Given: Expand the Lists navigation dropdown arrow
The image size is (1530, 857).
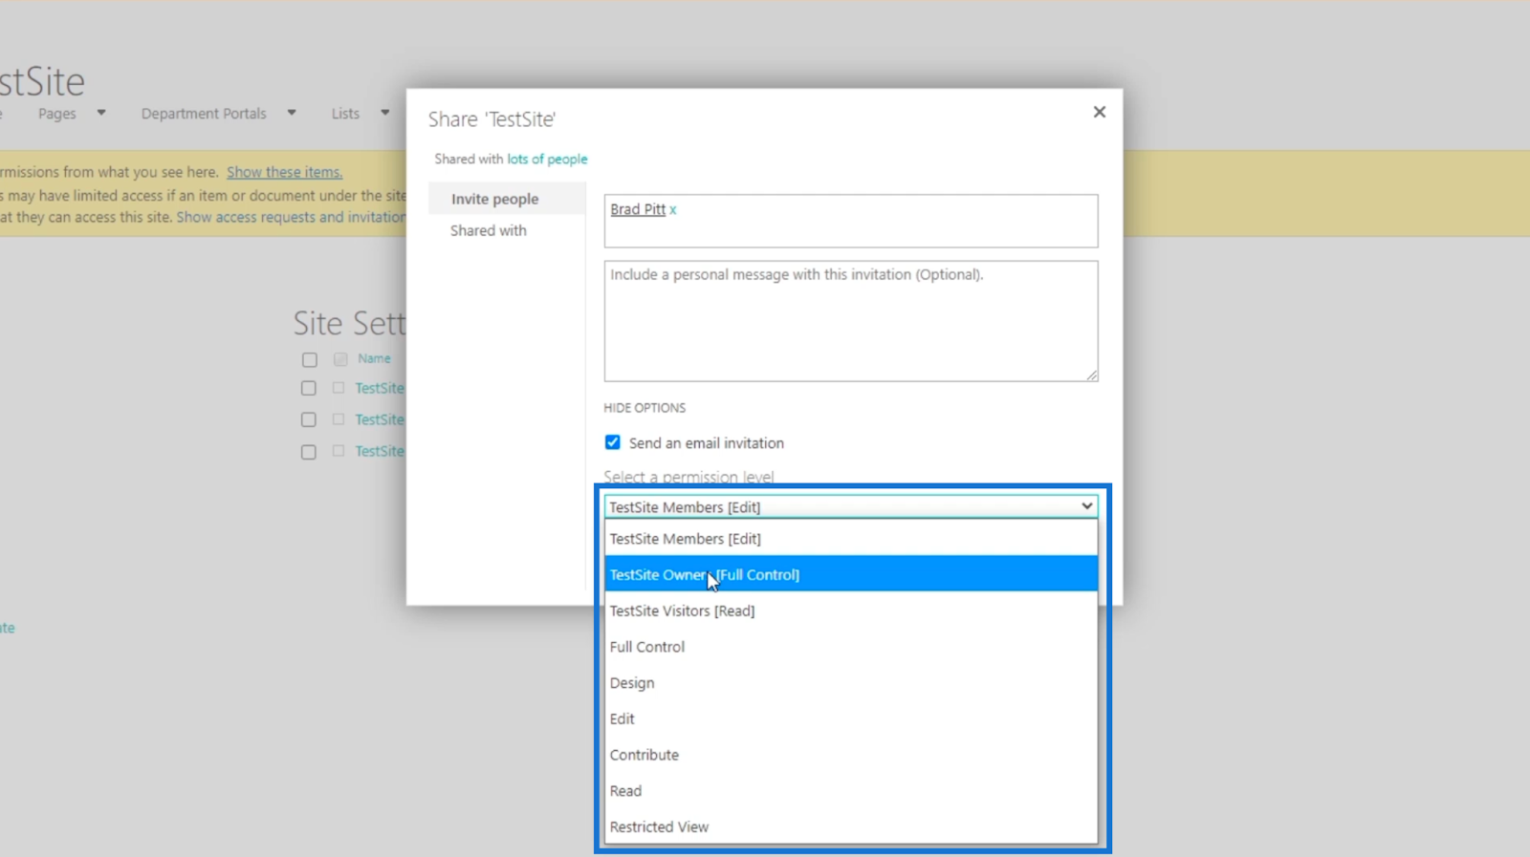Looking at the screenshot, I should pos(384,113).
